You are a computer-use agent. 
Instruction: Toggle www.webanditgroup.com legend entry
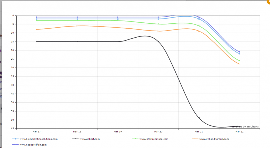point(210,139)
